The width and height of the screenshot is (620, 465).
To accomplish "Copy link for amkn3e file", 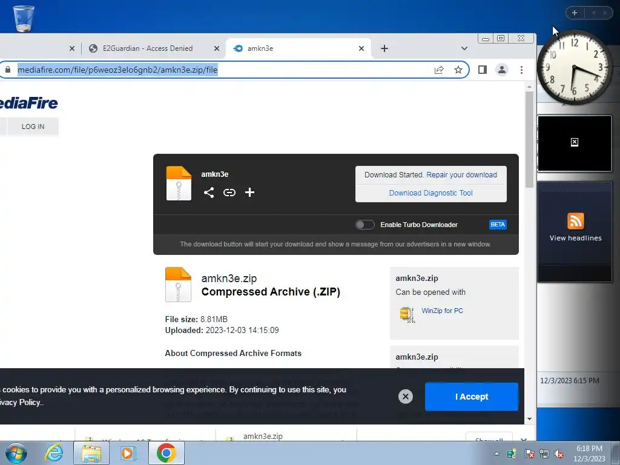I will pyautogui.click(x=229, y=193).
